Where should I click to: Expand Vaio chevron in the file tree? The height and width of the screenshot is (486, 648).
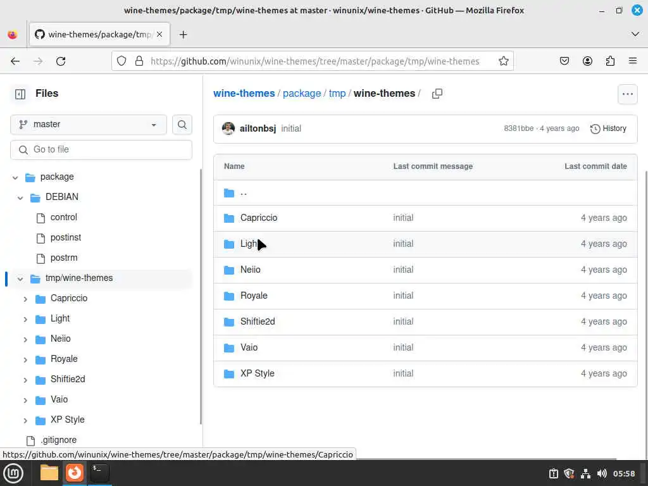click(x=25, y=400)
